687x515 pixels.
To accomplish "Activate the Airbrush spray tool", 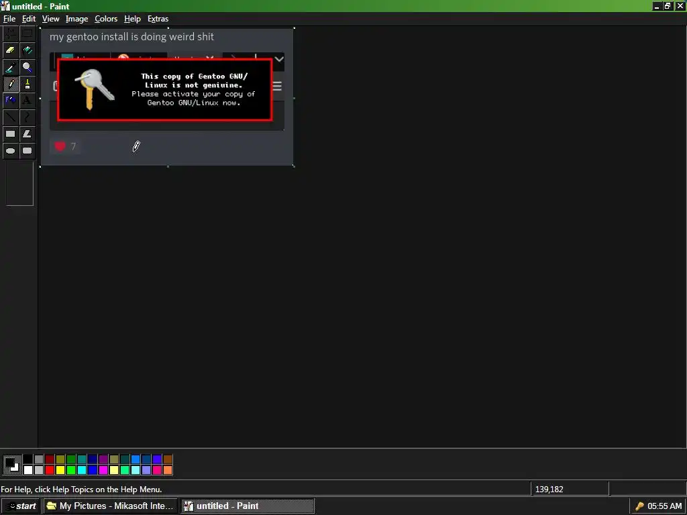I will coord(11,101).
